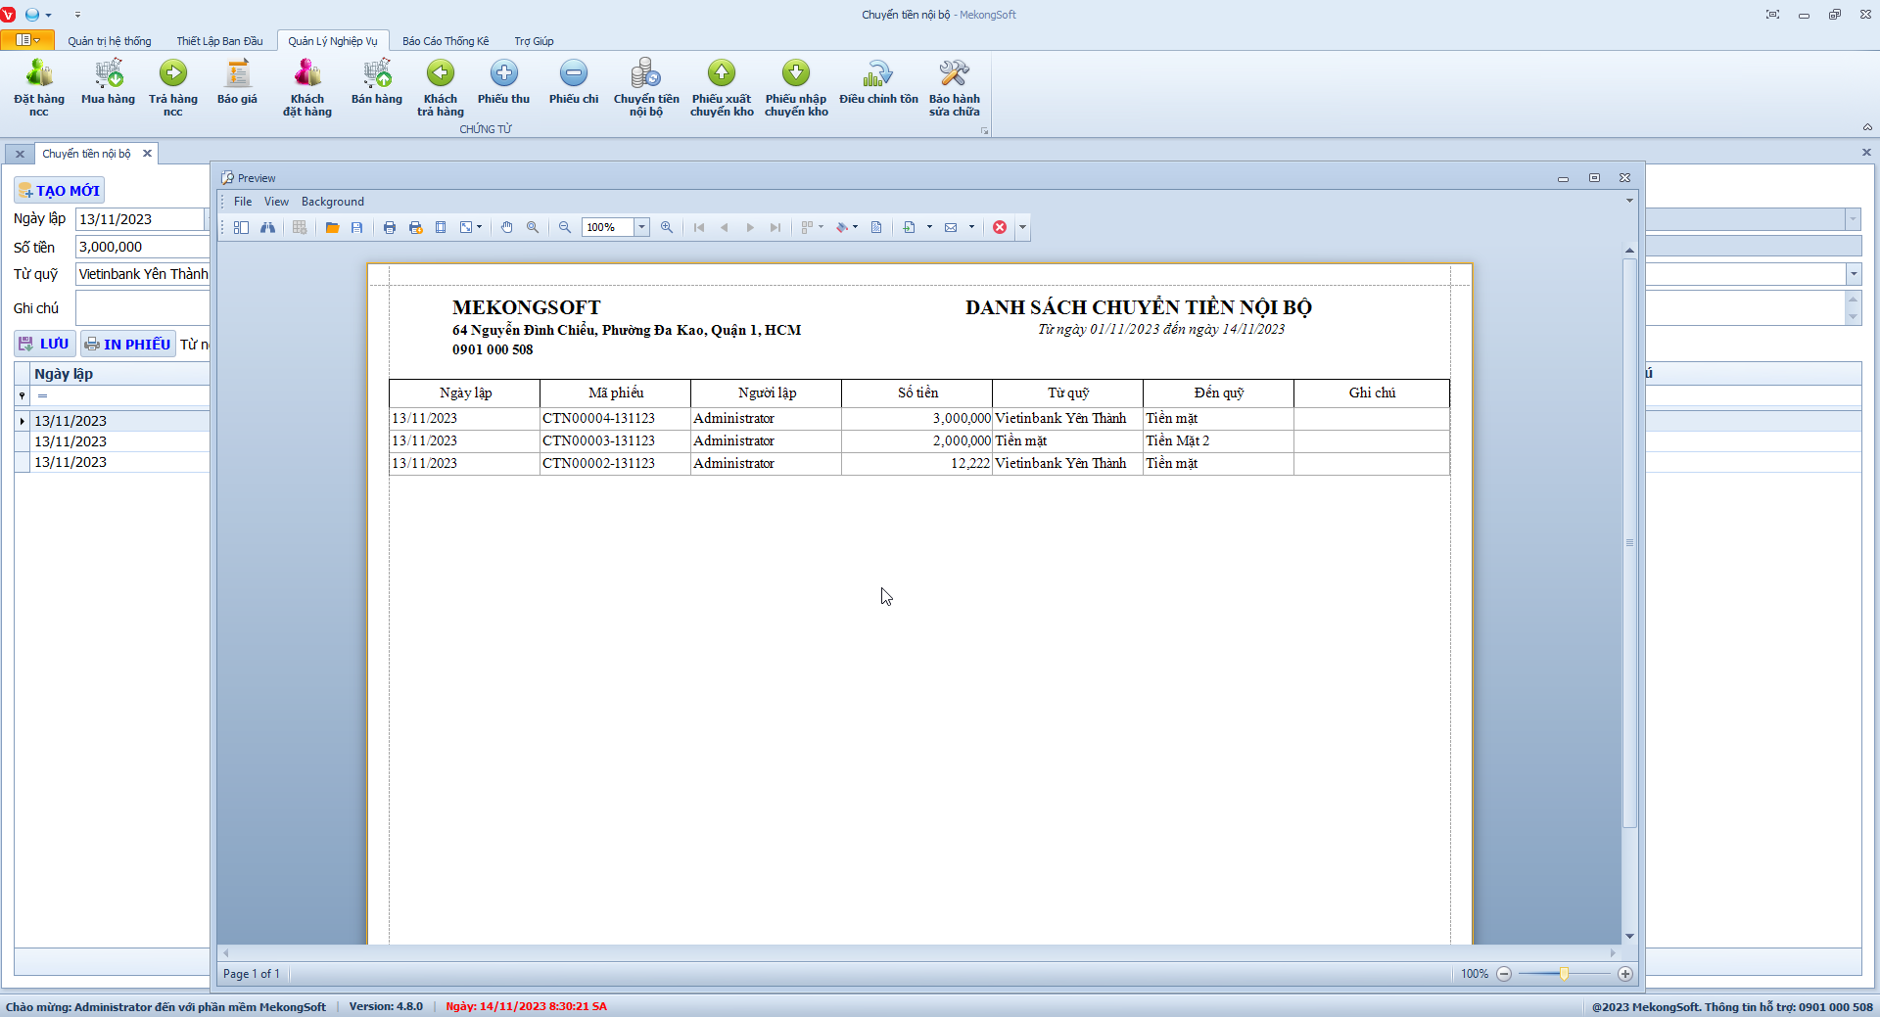Click the zoom slider in Preview status bar
This screenshot has height=1017, width=1880.
click(1564, 974)
